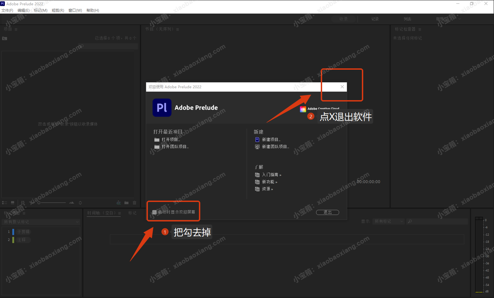This screenshot has height=298, width=494.
Task: Open the 项目 panel hamburger menu
Action: point(16,29)
